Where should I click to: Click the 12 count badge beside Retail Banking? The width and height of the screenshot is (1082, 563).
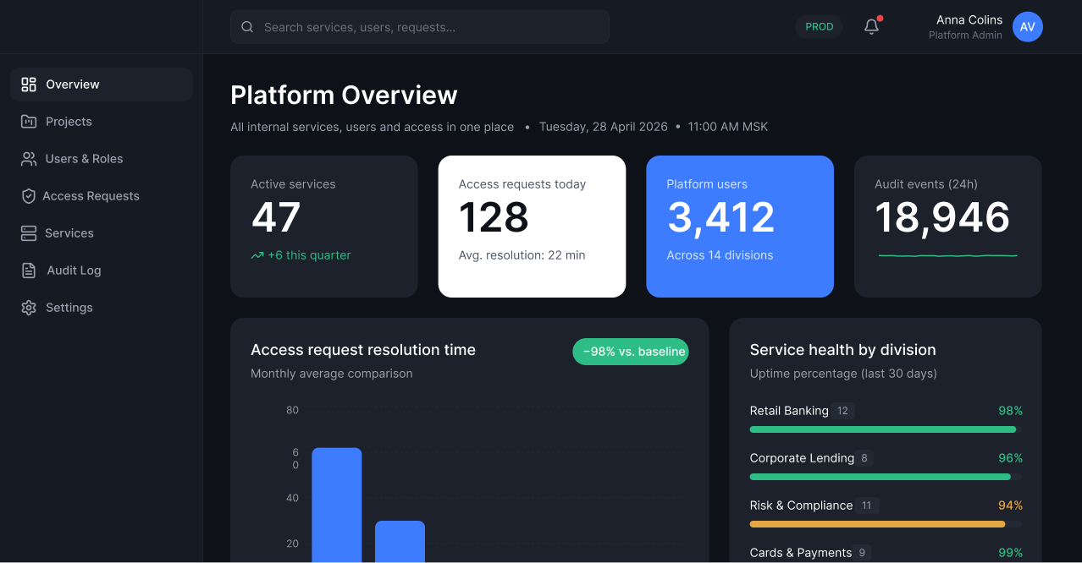tap(842, 411)
